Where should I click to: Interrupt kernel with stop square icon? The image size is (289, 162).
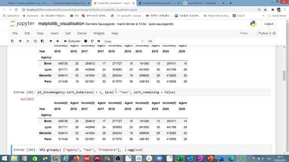tap(86, 41)
